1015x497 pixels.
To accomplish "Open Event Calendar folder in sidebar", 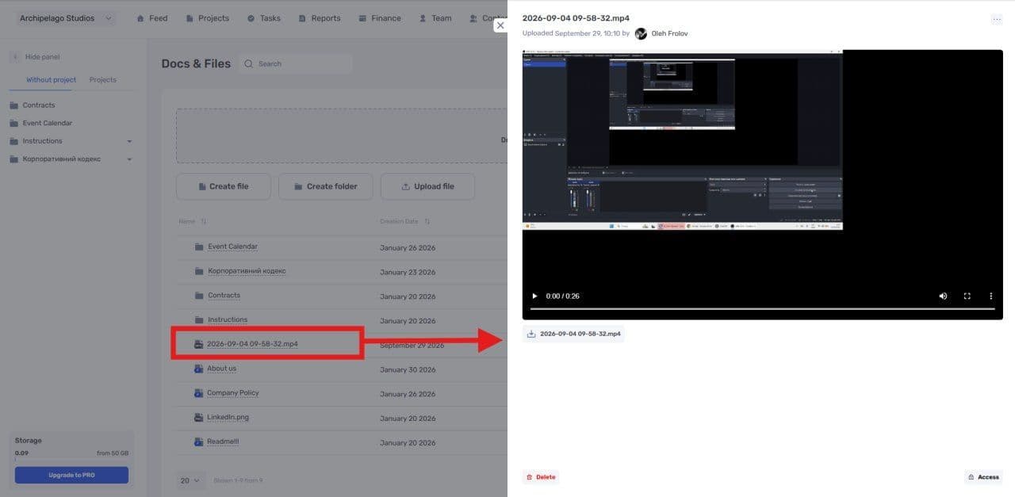I will [47, 123].
